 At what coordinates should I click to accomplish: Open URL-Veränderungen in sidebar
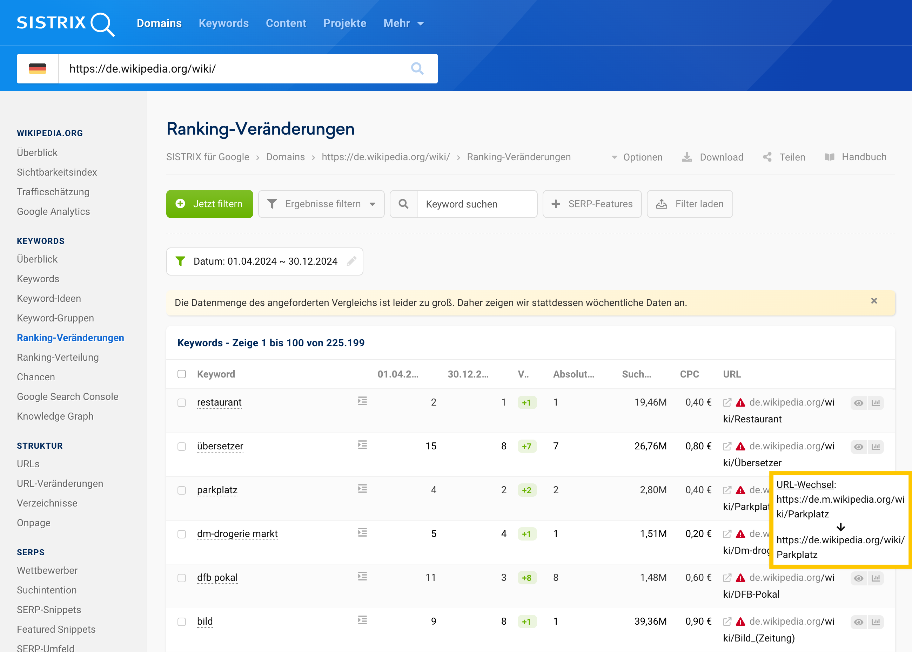pyautogui.click(x=60, y=483)
